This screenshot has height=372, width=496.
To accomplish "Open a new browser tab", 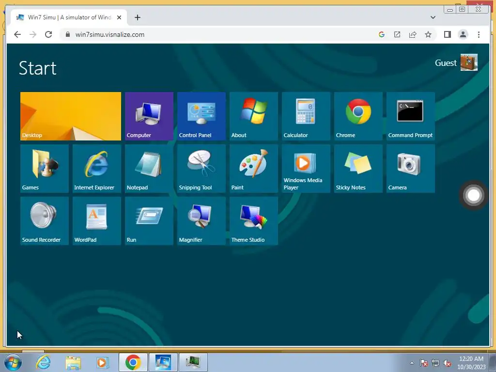I will [x=137, y=17].
